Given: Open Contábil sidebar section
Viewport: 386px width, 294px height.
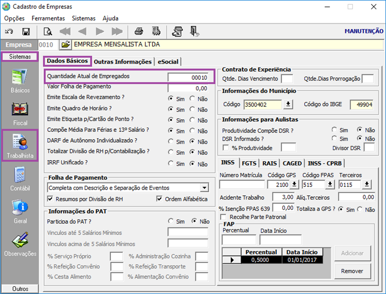Looking at the screenshot, I should [20, 179].
